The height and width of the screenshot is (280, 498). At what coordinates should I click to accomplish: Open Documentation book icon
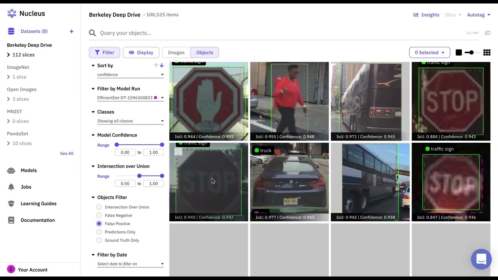[11, 220]
